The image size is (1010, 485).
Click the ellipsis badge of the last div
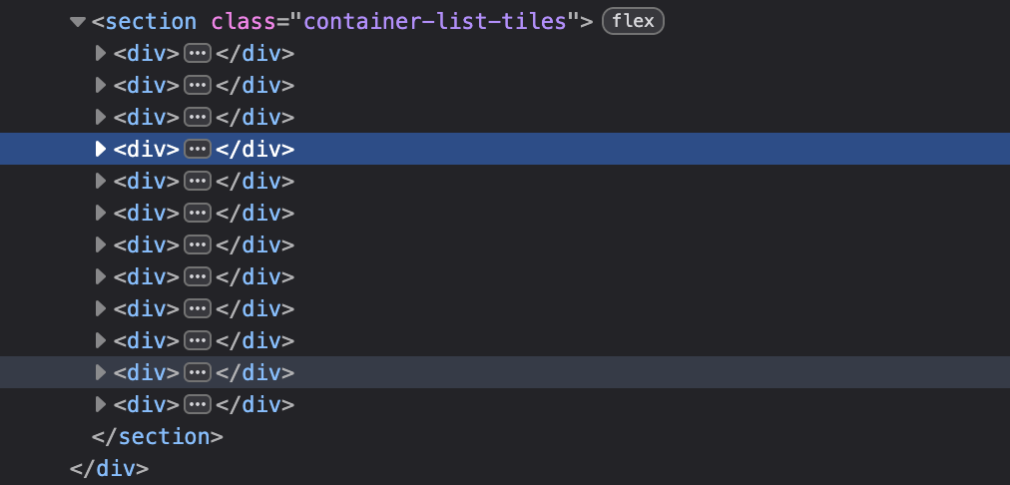(198, 404)
